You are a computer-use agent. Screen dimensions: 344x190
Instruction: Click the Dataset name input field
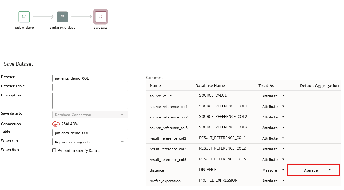(x=90, y=78)
